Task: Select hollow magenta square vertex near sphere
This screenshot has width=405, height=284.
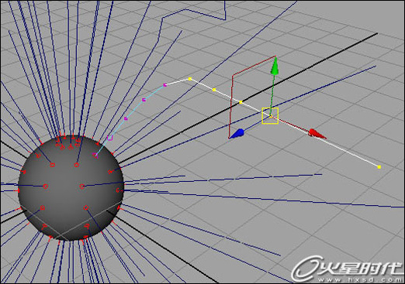Action: (109, 138)
